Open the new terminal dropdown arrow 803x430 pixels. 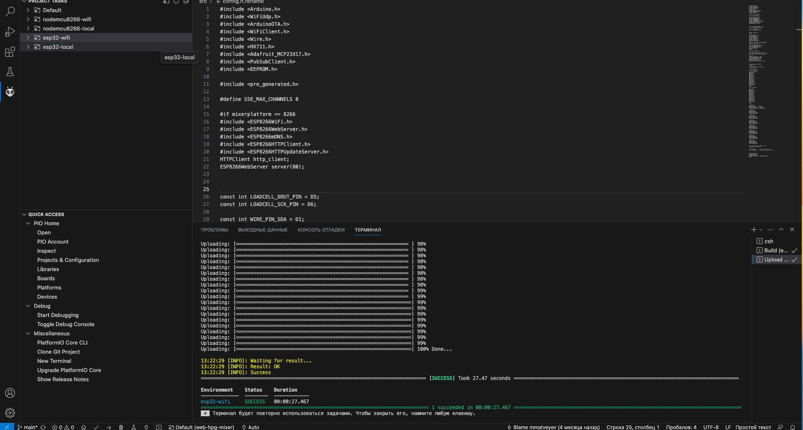[761, 230]
